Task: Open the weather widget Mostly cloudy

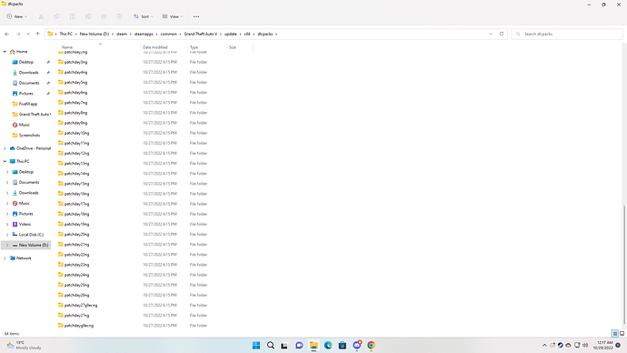Action: coord(24,346)
